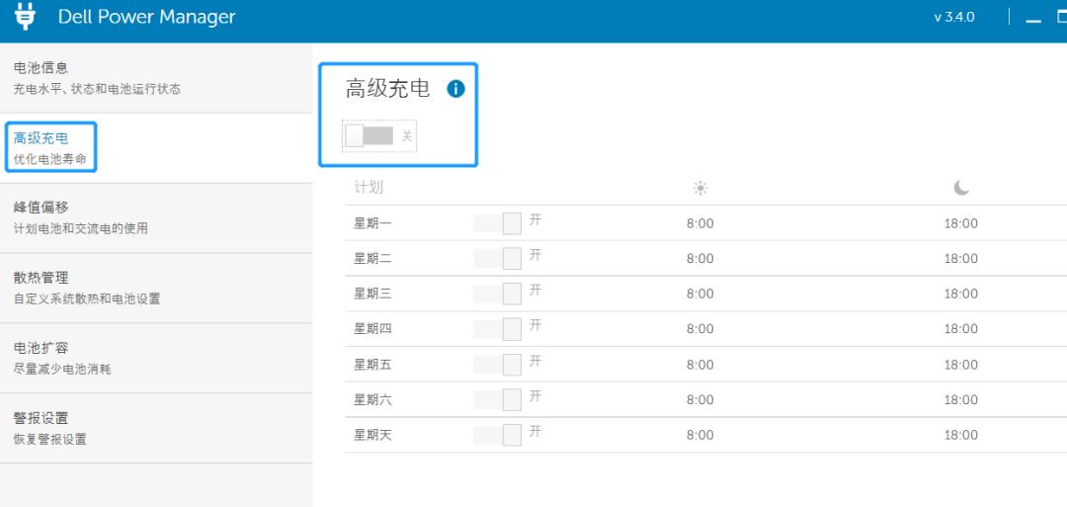Click the 星期一 8:00 start time
The width and height of the screenshot is (1067, 507).
[x=700, y=224]
